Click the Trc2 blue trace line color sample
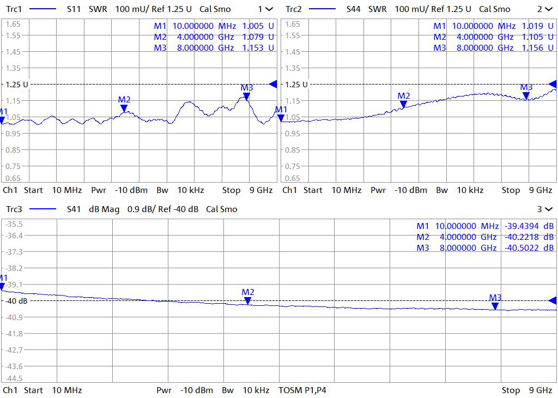 [x=321, y=9]
